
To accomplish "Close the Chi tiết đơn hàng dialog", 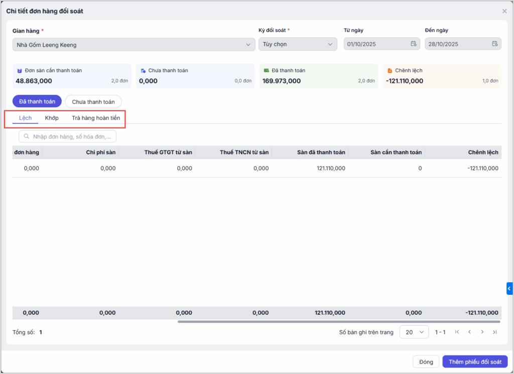I will (x=504, y=11).
